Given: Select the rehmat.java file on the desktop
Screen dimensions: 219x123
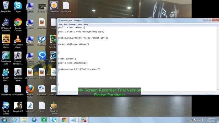Looking at the screenshot, I should 66,7.
